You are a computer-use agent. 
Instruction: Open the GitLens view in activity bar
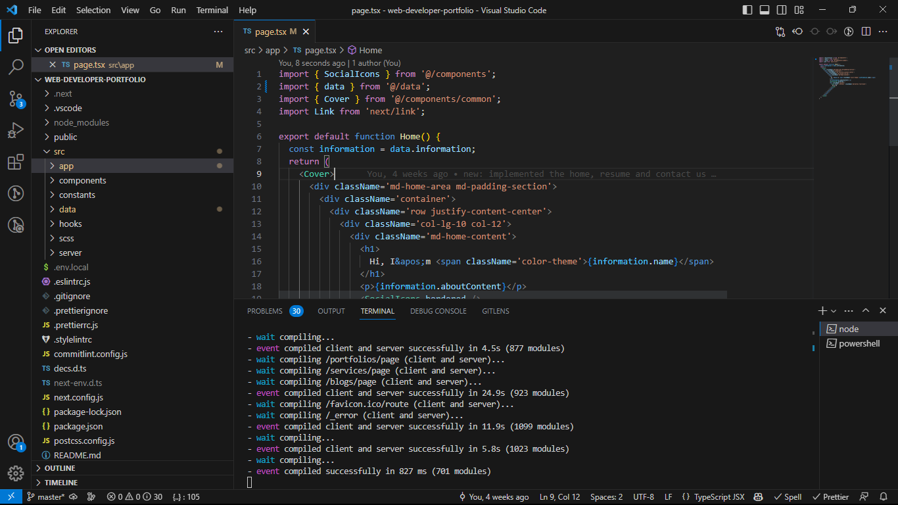pos(16,193)
